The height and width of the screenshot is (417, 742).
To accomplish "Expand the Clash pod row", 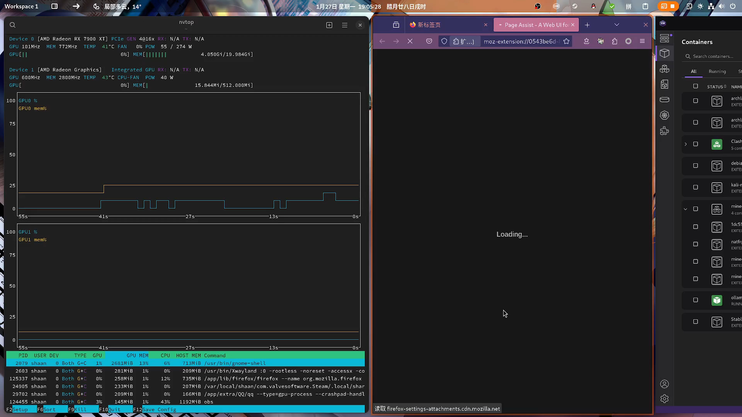I will coord(686,144).
